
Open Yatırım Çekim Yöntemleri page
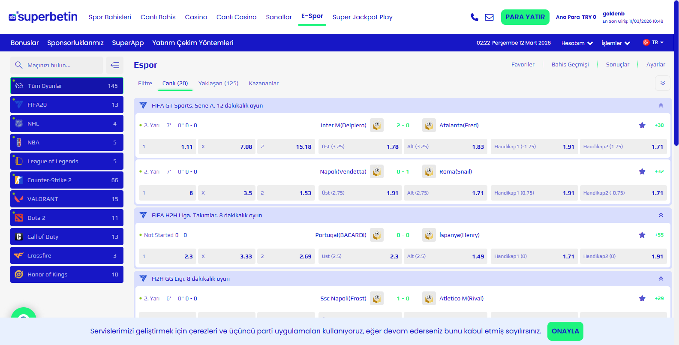click(x=193, y=43)
